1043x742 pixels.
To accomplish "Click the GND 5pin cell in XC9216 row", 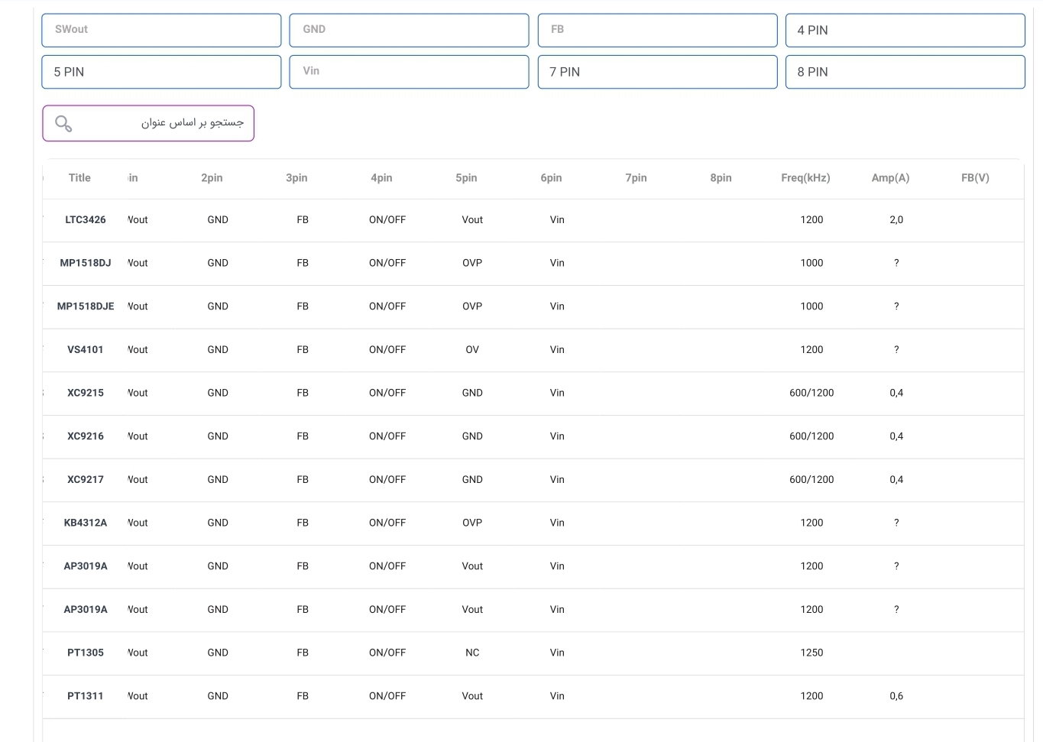I will [x=472, y=436].
